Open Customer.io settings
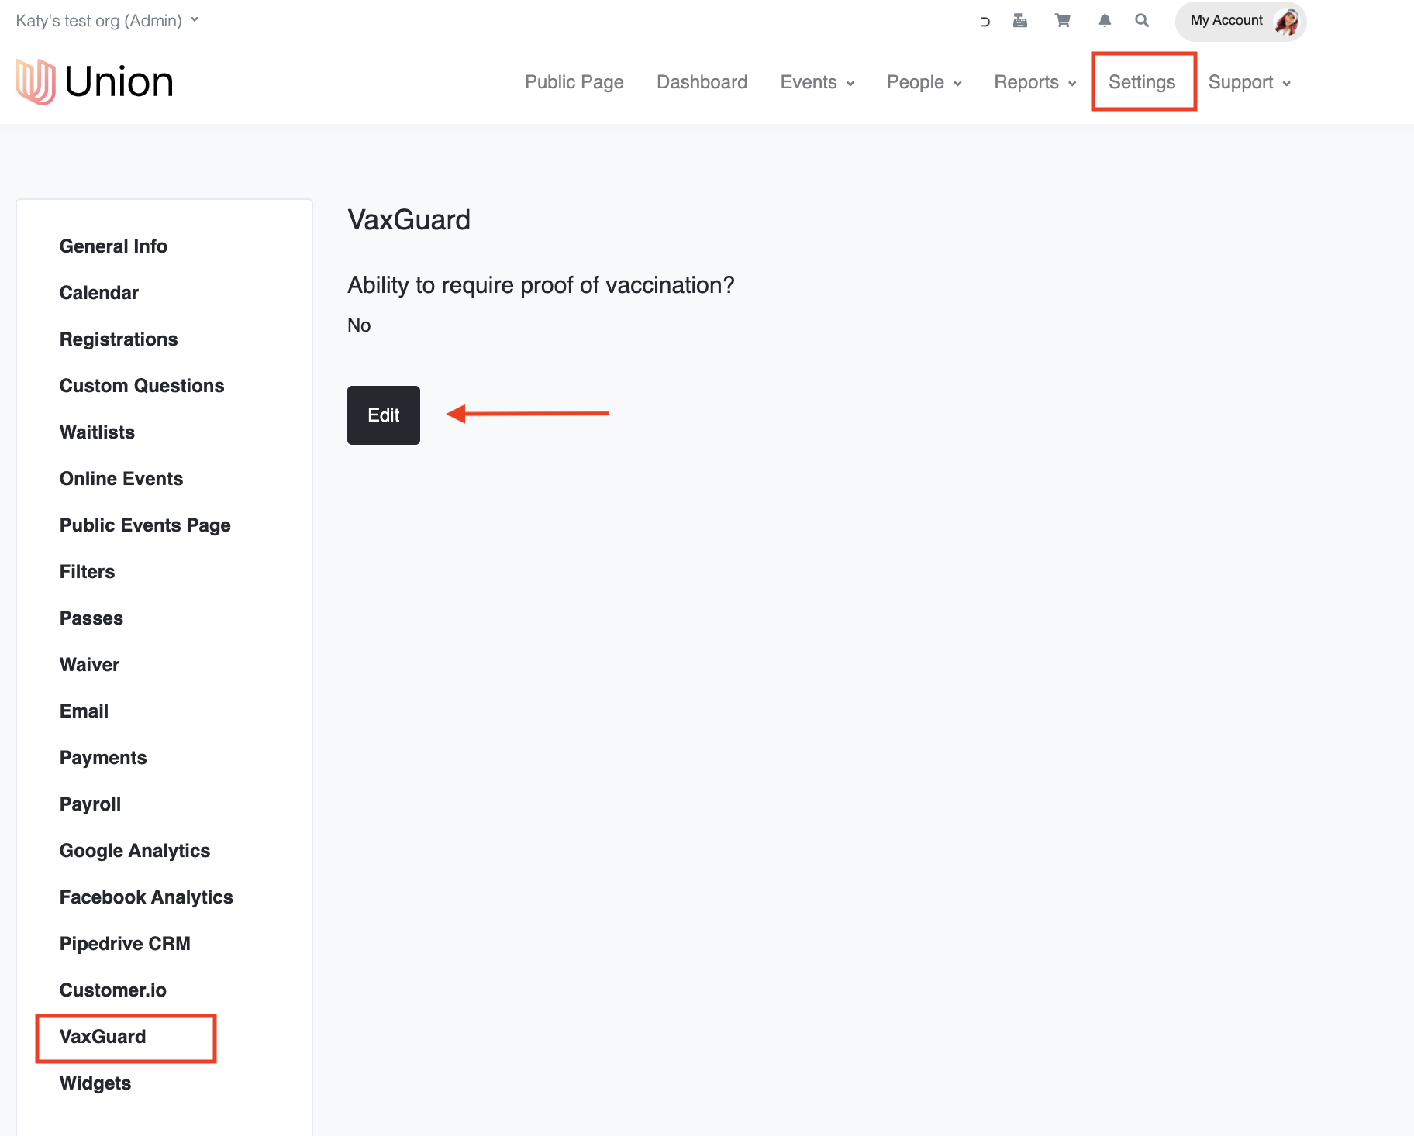 pos(113,990)
